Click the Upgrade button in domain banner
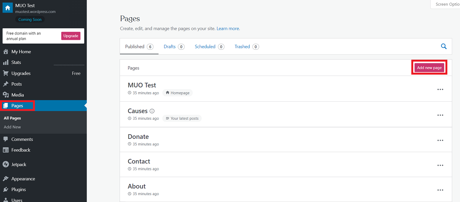This screenshot has height=202, width=460. click(x=71, y=36)
